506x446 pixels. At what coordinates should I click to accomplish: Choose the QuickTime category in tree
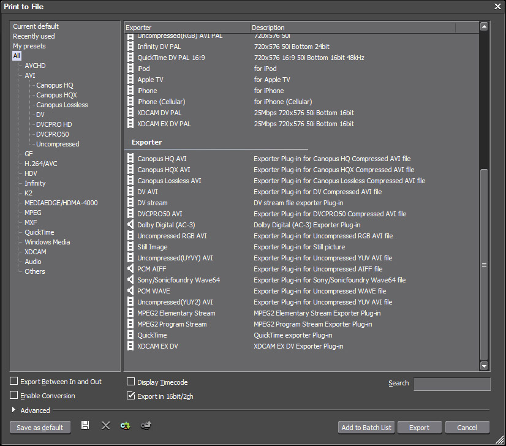[39, 232]
